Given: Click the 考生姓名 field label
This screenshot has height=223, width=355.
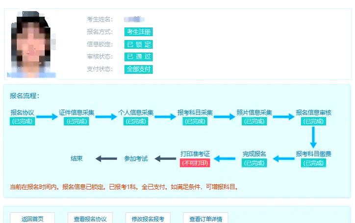Looking at the screenshot, I should tap(100, 20).
